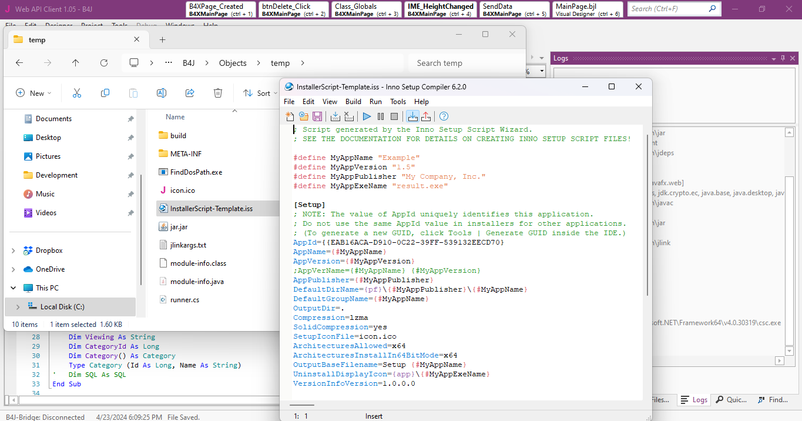Open the Build menu in Inno Setup
The image size is (802, 421).
click(353, 102)
